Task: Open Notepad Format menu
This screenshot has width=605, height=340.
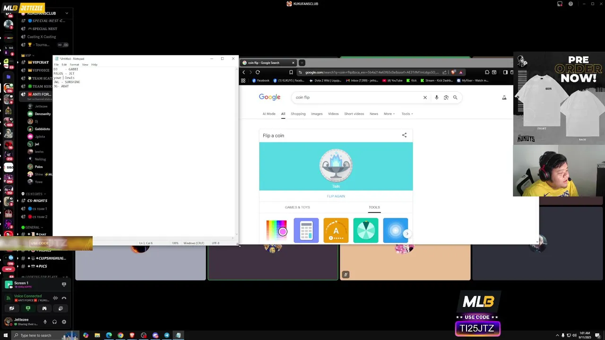Action: pos(74,65)
